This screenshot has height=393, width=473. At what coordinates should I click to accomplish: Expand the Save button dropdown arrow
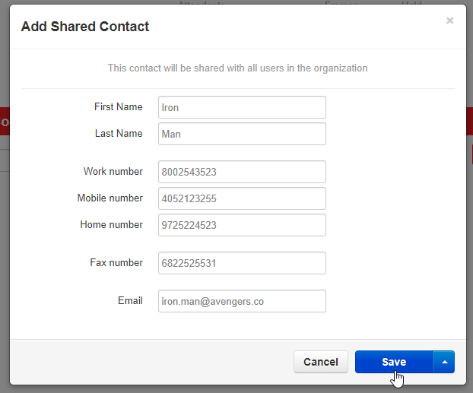444,362
